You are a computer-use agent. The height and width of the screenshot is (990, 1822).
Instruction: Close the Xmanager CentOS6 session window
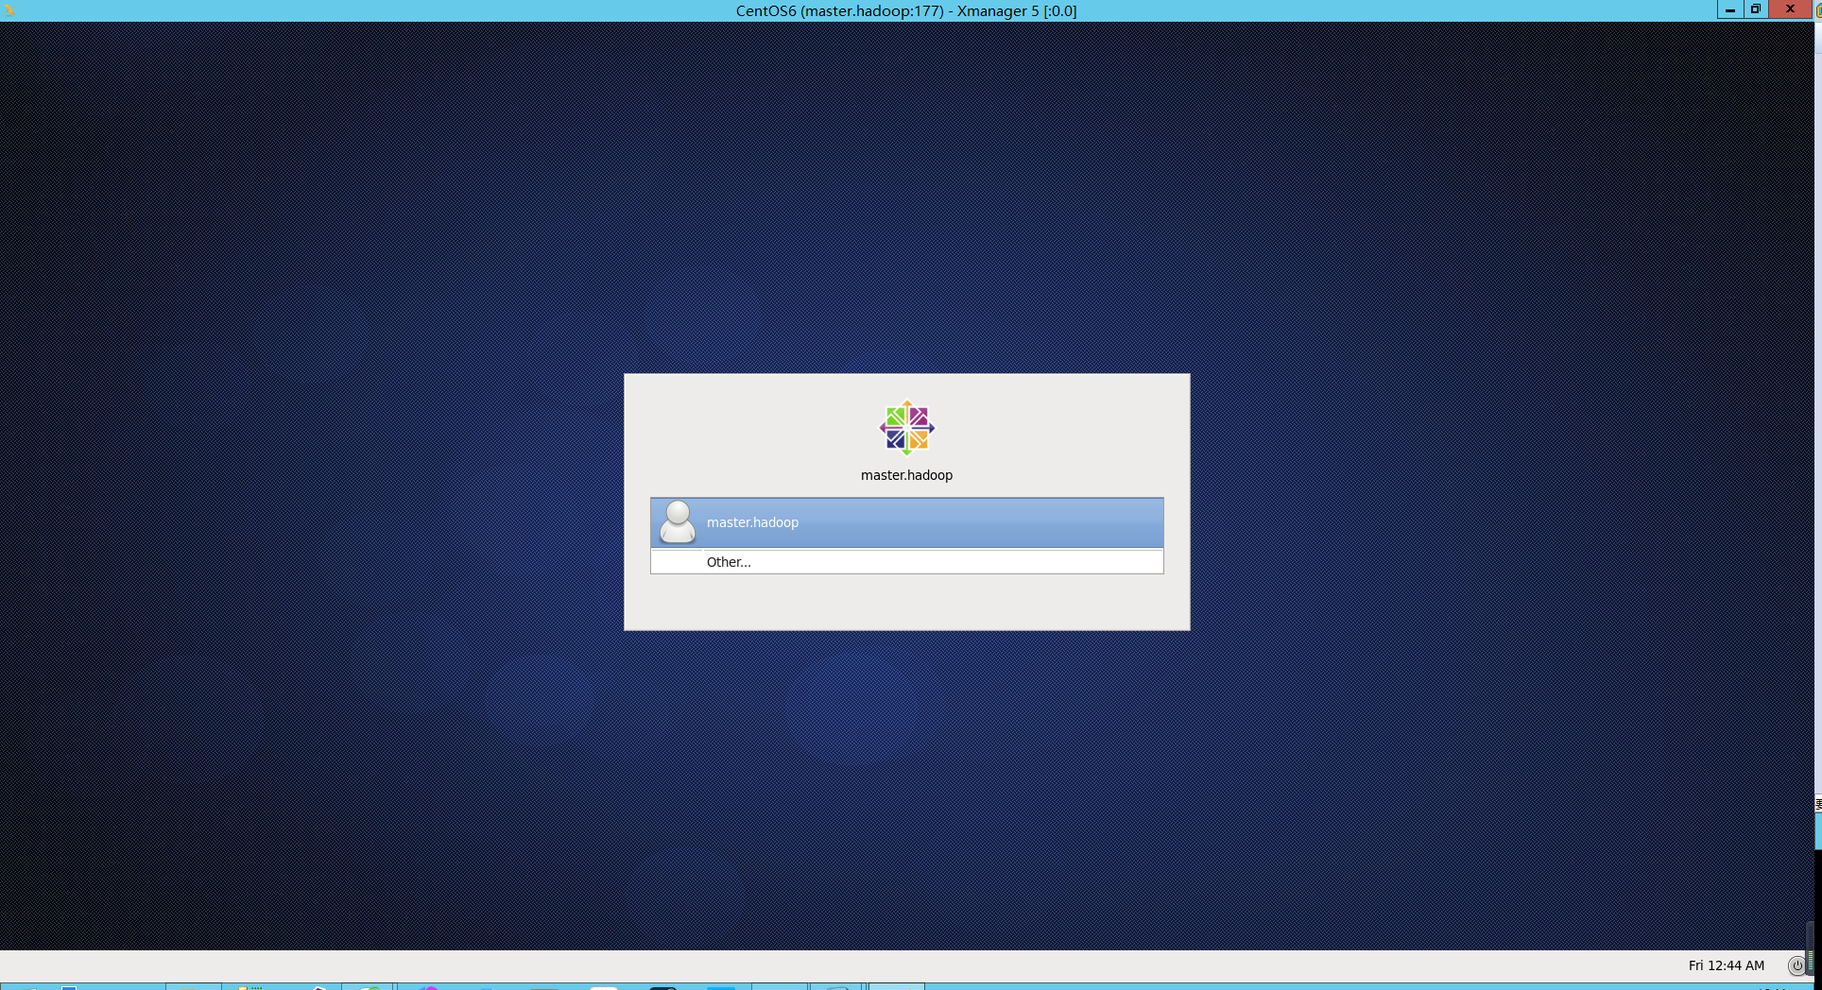click(x=1790, y=9)
